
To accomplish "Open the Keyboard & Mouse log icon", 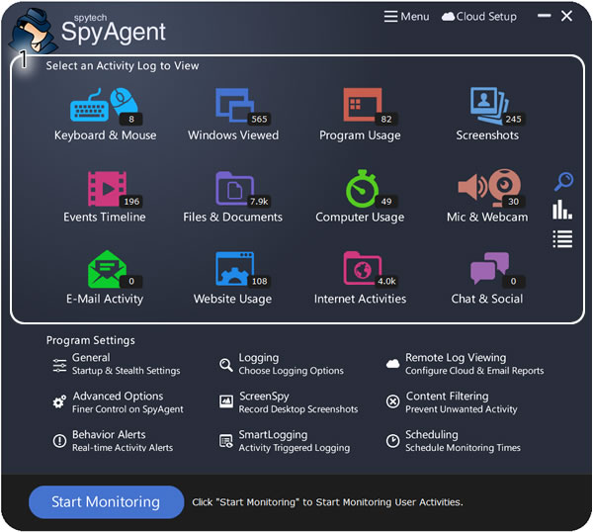I will 104,105.
